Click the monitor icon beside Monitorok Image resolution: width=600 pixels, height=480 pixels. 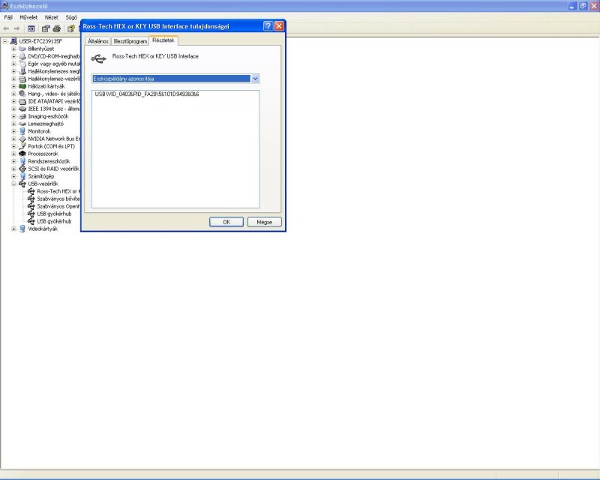click(22, 131)
